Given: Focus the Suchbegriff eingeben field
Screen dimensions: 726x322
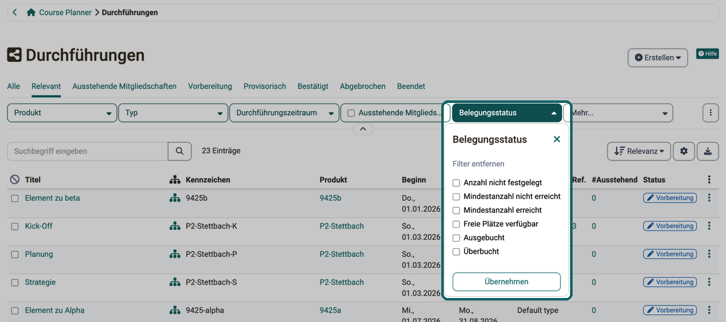Looking at the screenshot, I should tap(88, 151).
